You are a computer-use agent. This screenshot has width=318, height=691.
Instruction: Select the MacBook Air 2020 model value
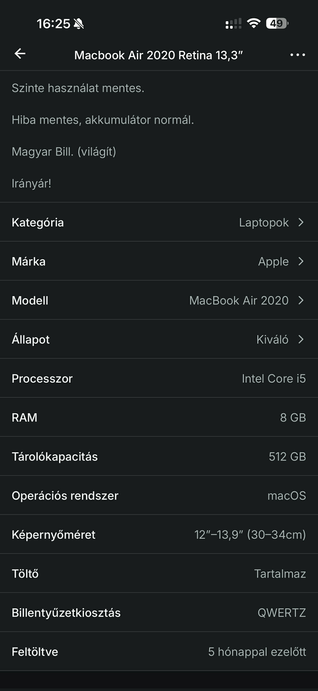coord(239,300)
